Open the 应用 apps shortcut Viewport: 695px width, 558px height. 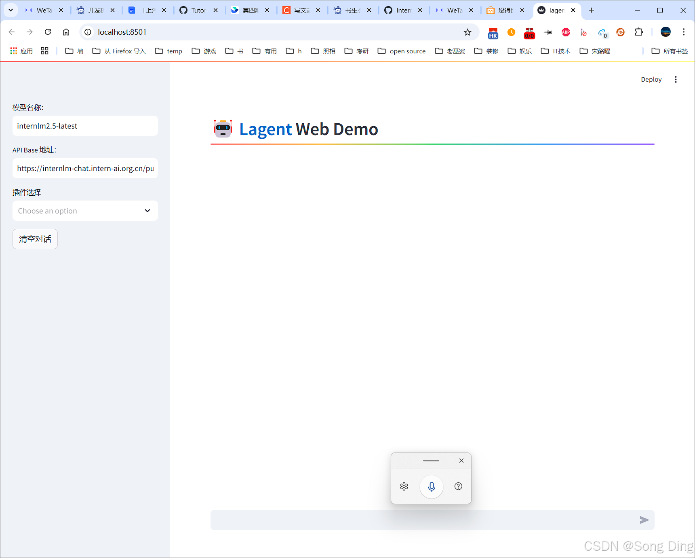tap(21, 51)
